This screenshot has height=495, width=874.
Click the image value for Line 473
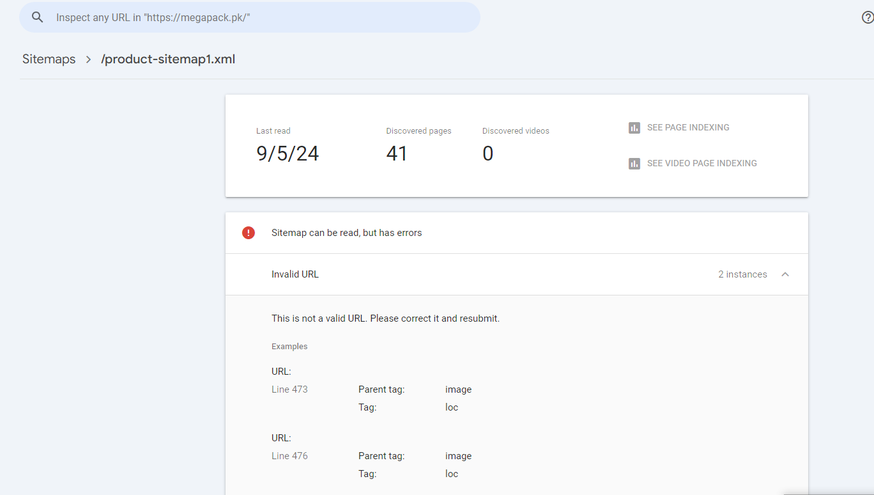coord(458,389)
